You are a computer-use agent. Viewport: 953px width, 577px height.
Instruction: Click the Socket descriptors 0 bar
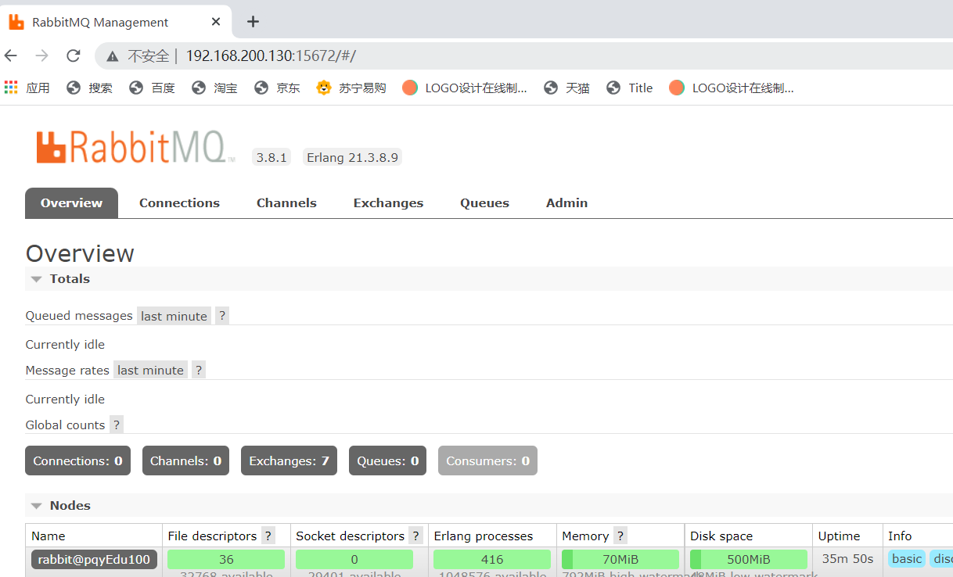tap(354, 559)
